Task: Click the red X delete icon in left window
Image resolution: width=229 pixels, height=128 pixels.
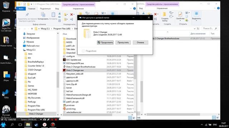Action: pyautogui.click(x=72, y=14)
